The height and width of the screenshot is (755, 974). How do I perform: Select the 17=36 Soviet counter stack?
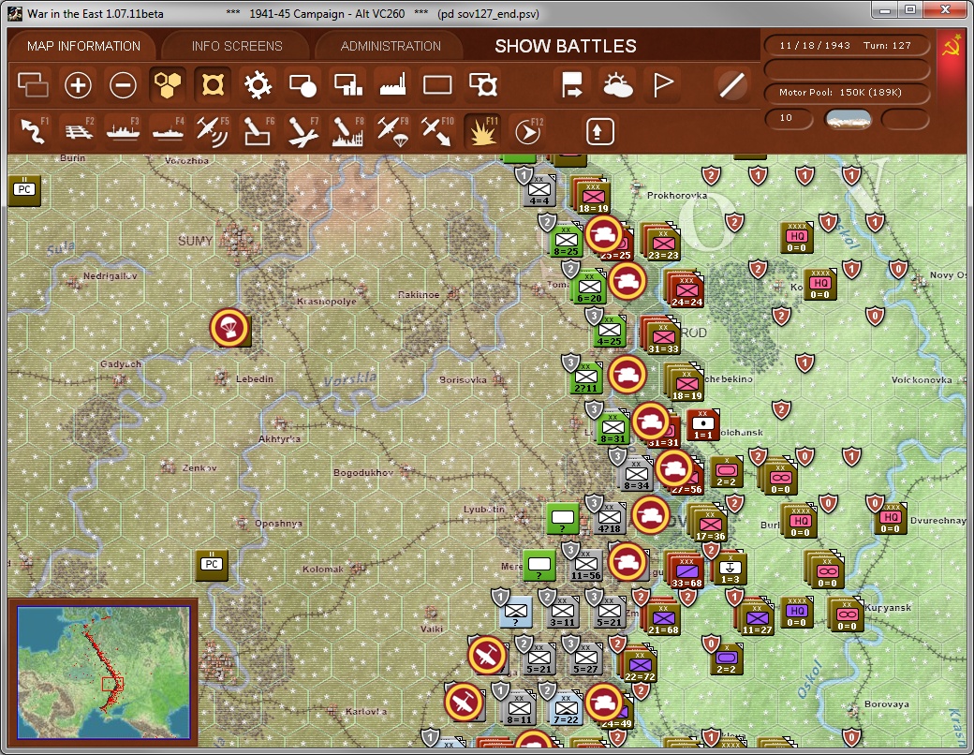pos(709,524)
